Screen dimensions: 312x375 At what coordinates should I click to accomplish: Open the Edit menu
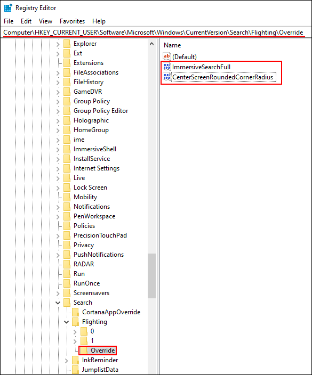pyautogui.click(x=26, y=21)
